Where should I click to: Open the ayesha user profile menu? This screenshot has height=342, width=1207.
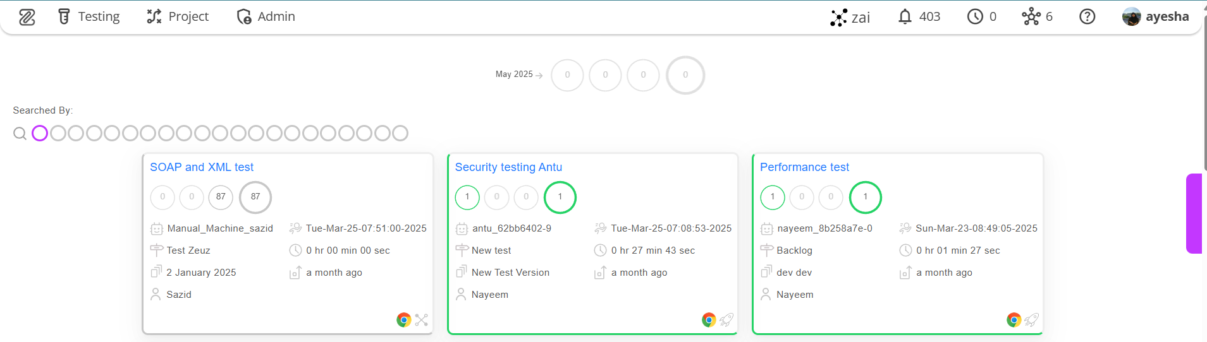[1156, 16]
